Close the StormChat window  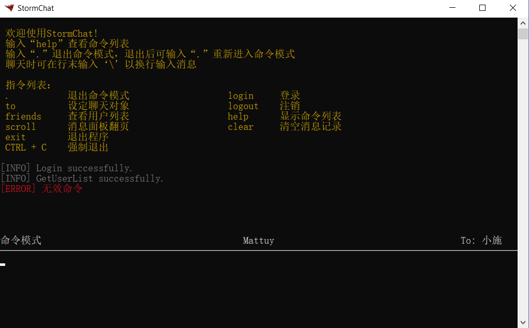[513, 8]
